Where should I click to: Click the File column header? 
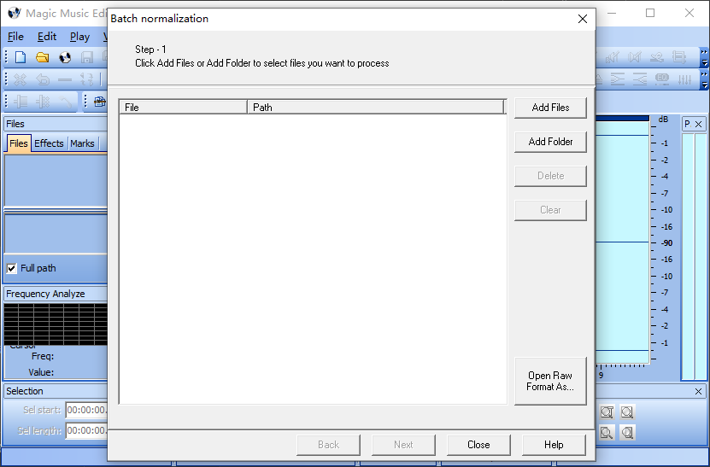[x=184, y=108]
